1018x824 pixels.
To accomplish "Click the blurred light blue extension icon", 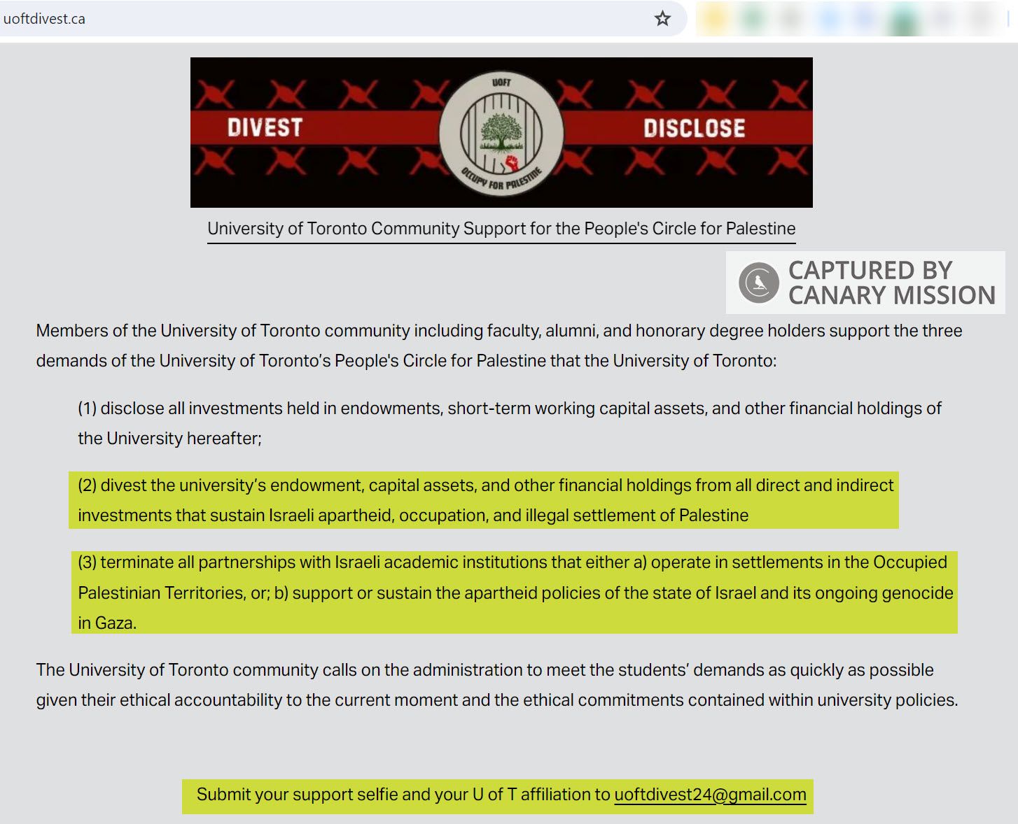I will [x=830, y=19].
